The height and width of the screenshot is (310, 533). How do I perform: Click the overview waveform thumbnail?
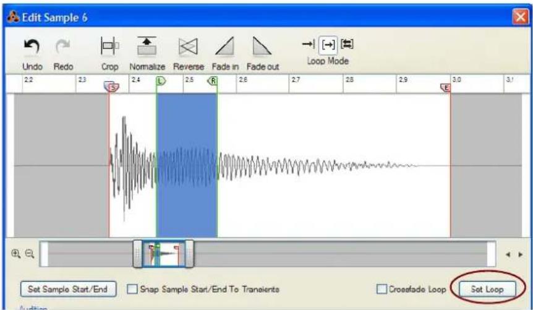click(163, 254)
